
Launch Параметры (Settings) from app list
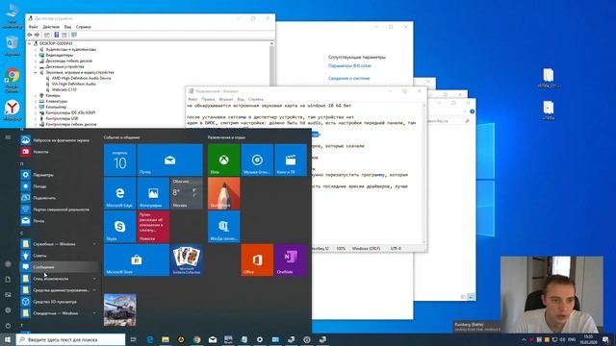[59, 175]
